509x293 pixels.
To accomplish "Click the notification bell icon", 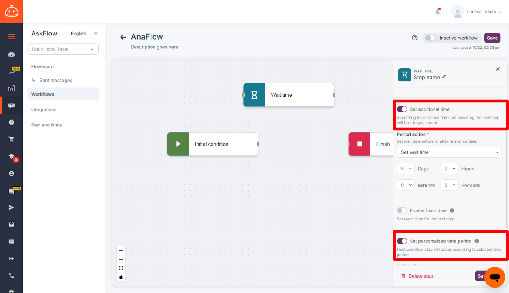I will pos(437,12).
